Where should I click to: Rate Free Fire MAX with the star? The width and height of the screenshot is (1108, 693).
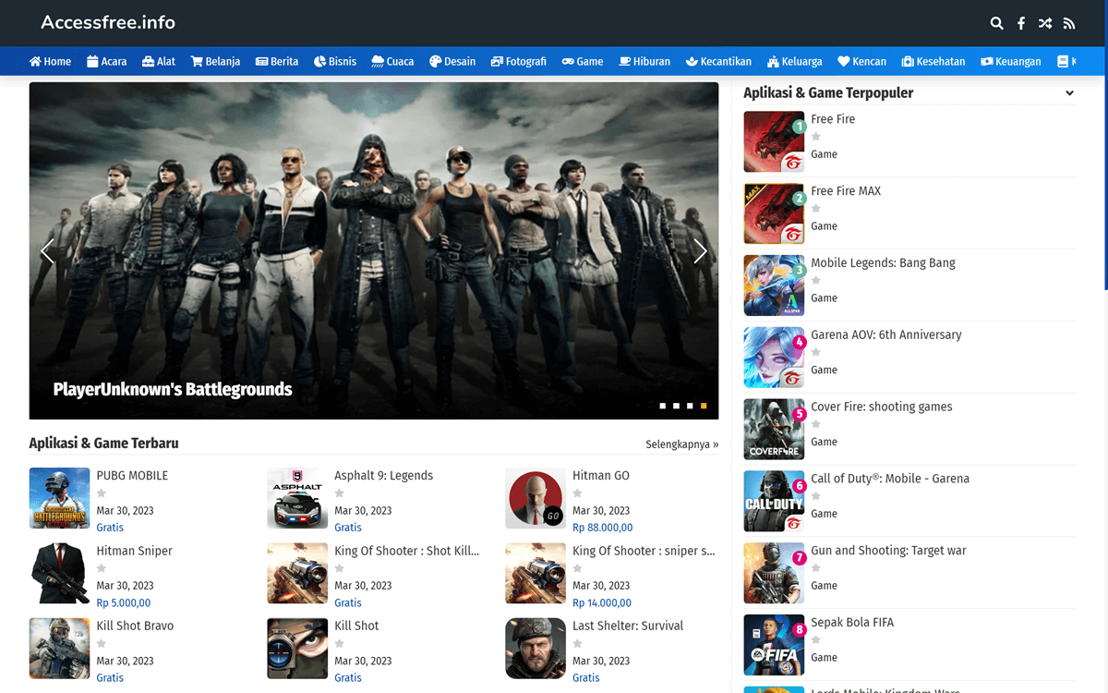click(815, 210)
